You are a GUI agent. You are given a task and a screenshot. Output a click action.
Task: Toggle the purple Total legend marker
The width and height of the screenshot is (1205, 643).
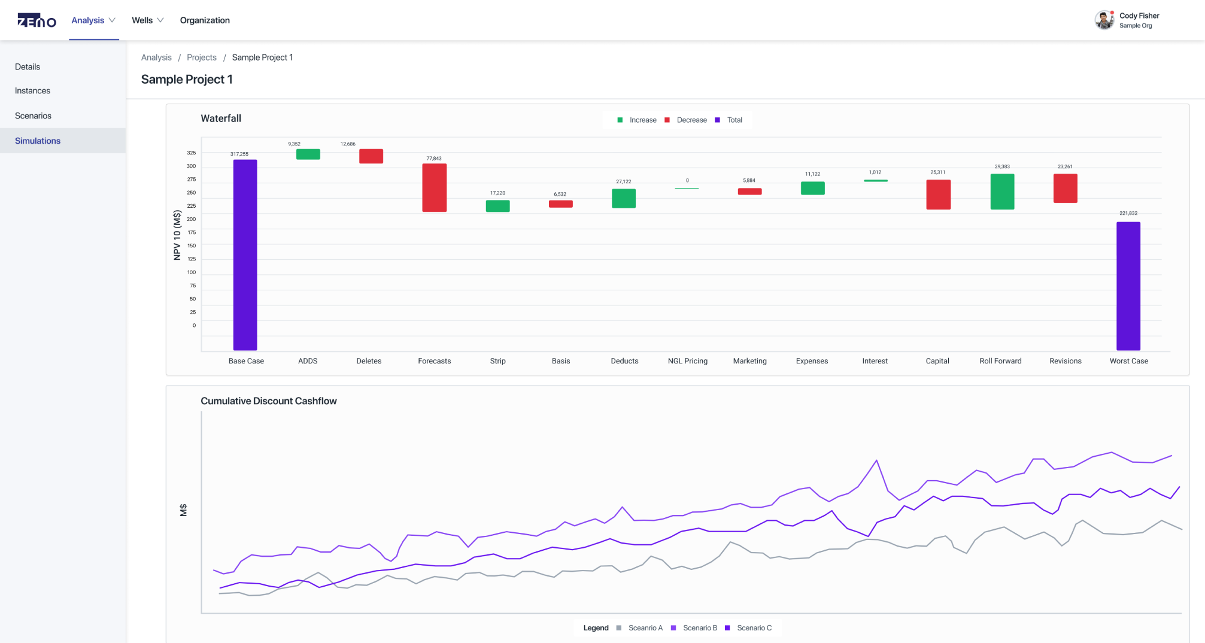click(x=717, y=120)
